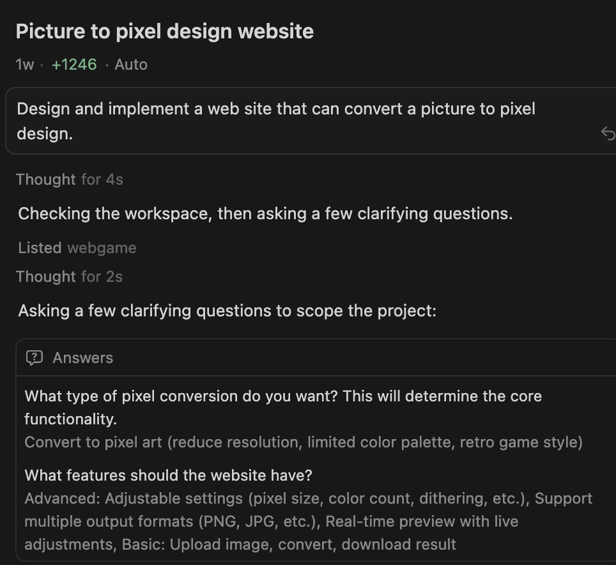Open the "webgame" folder reference
Screen dimensions: 616x565
click(x=102, y=248)
